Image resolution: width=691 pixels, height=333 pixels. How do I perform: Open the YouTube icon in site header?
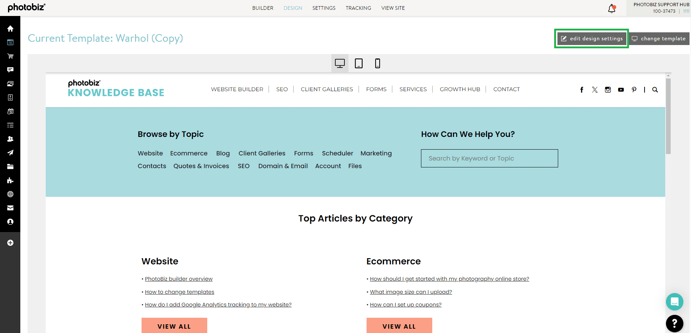621,90
